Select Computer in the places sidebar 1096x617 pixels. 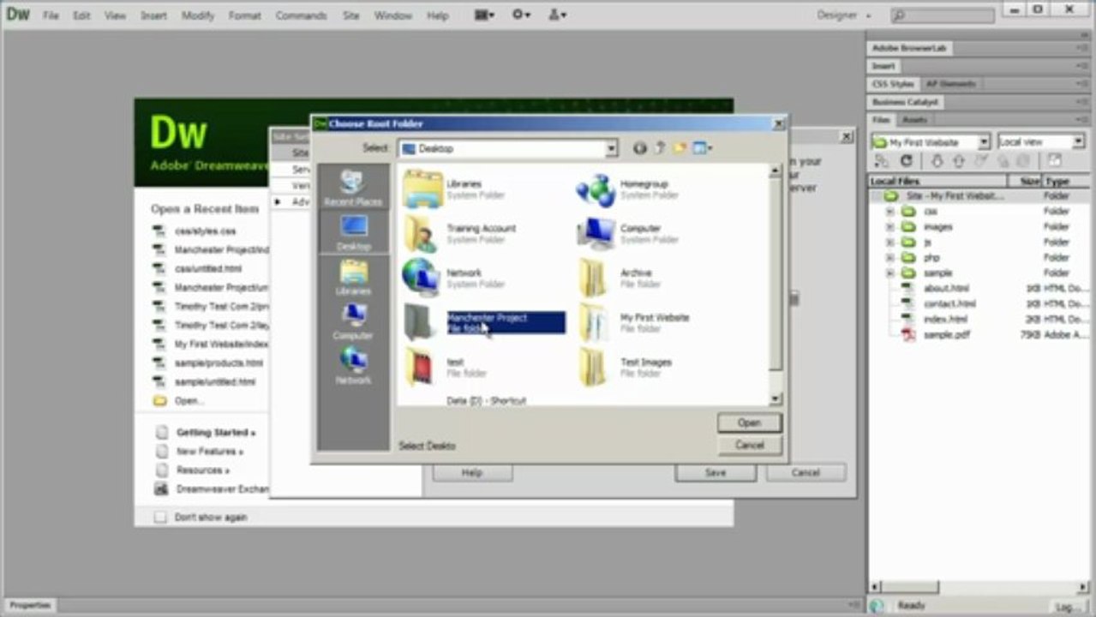[353, 322]
